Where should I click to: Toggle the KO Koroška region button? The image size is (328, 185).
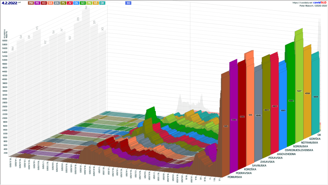point(44,3)
